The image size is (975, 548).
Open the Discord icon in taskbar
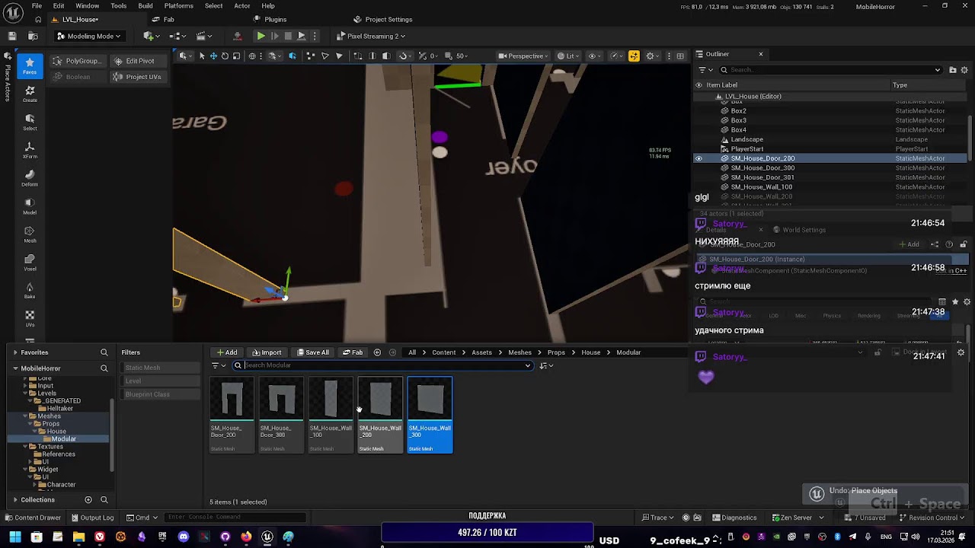coord(183,537)
